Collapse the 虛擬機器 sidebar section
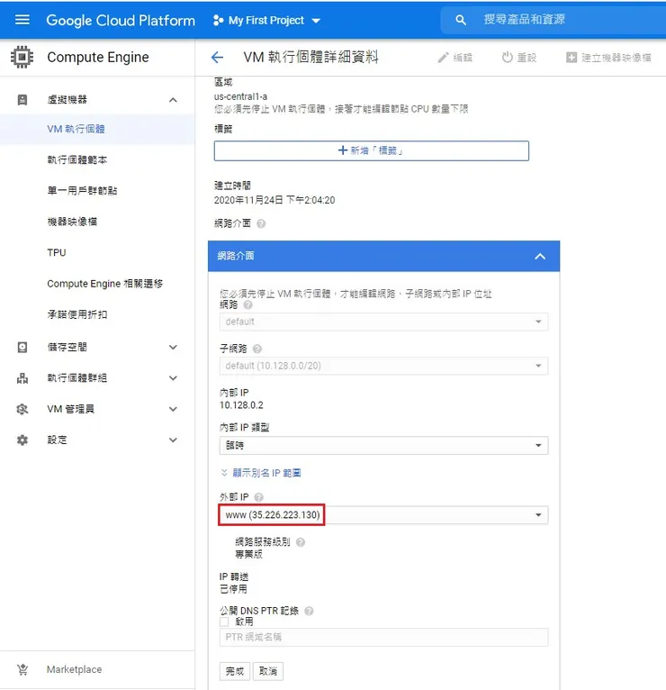 [173, 100]
